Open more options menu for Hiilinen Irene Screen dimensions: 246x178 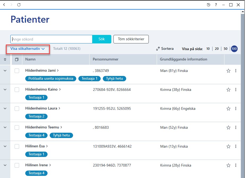coord(236,165)
